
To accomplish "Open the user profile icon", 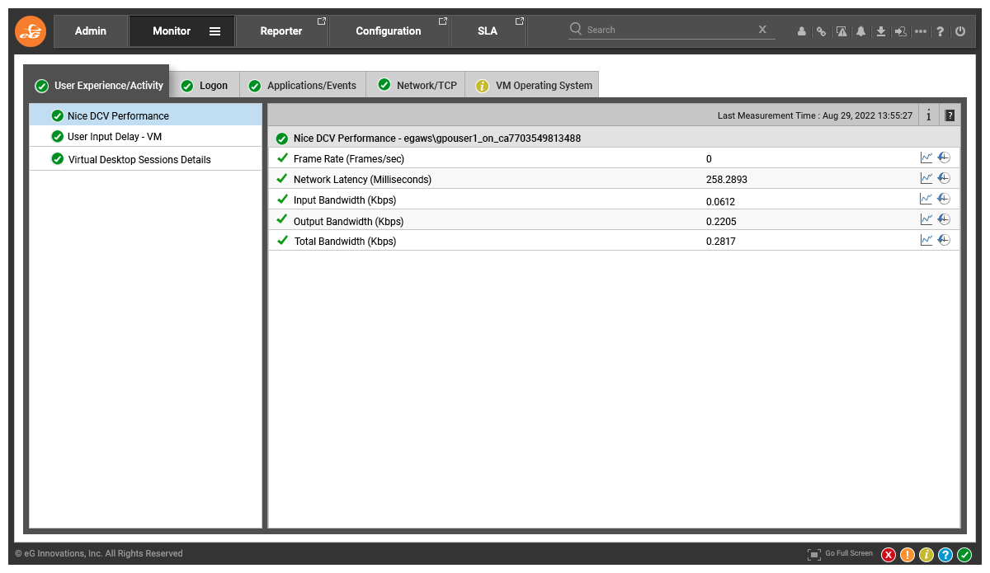I will click(x=801, y=31).
